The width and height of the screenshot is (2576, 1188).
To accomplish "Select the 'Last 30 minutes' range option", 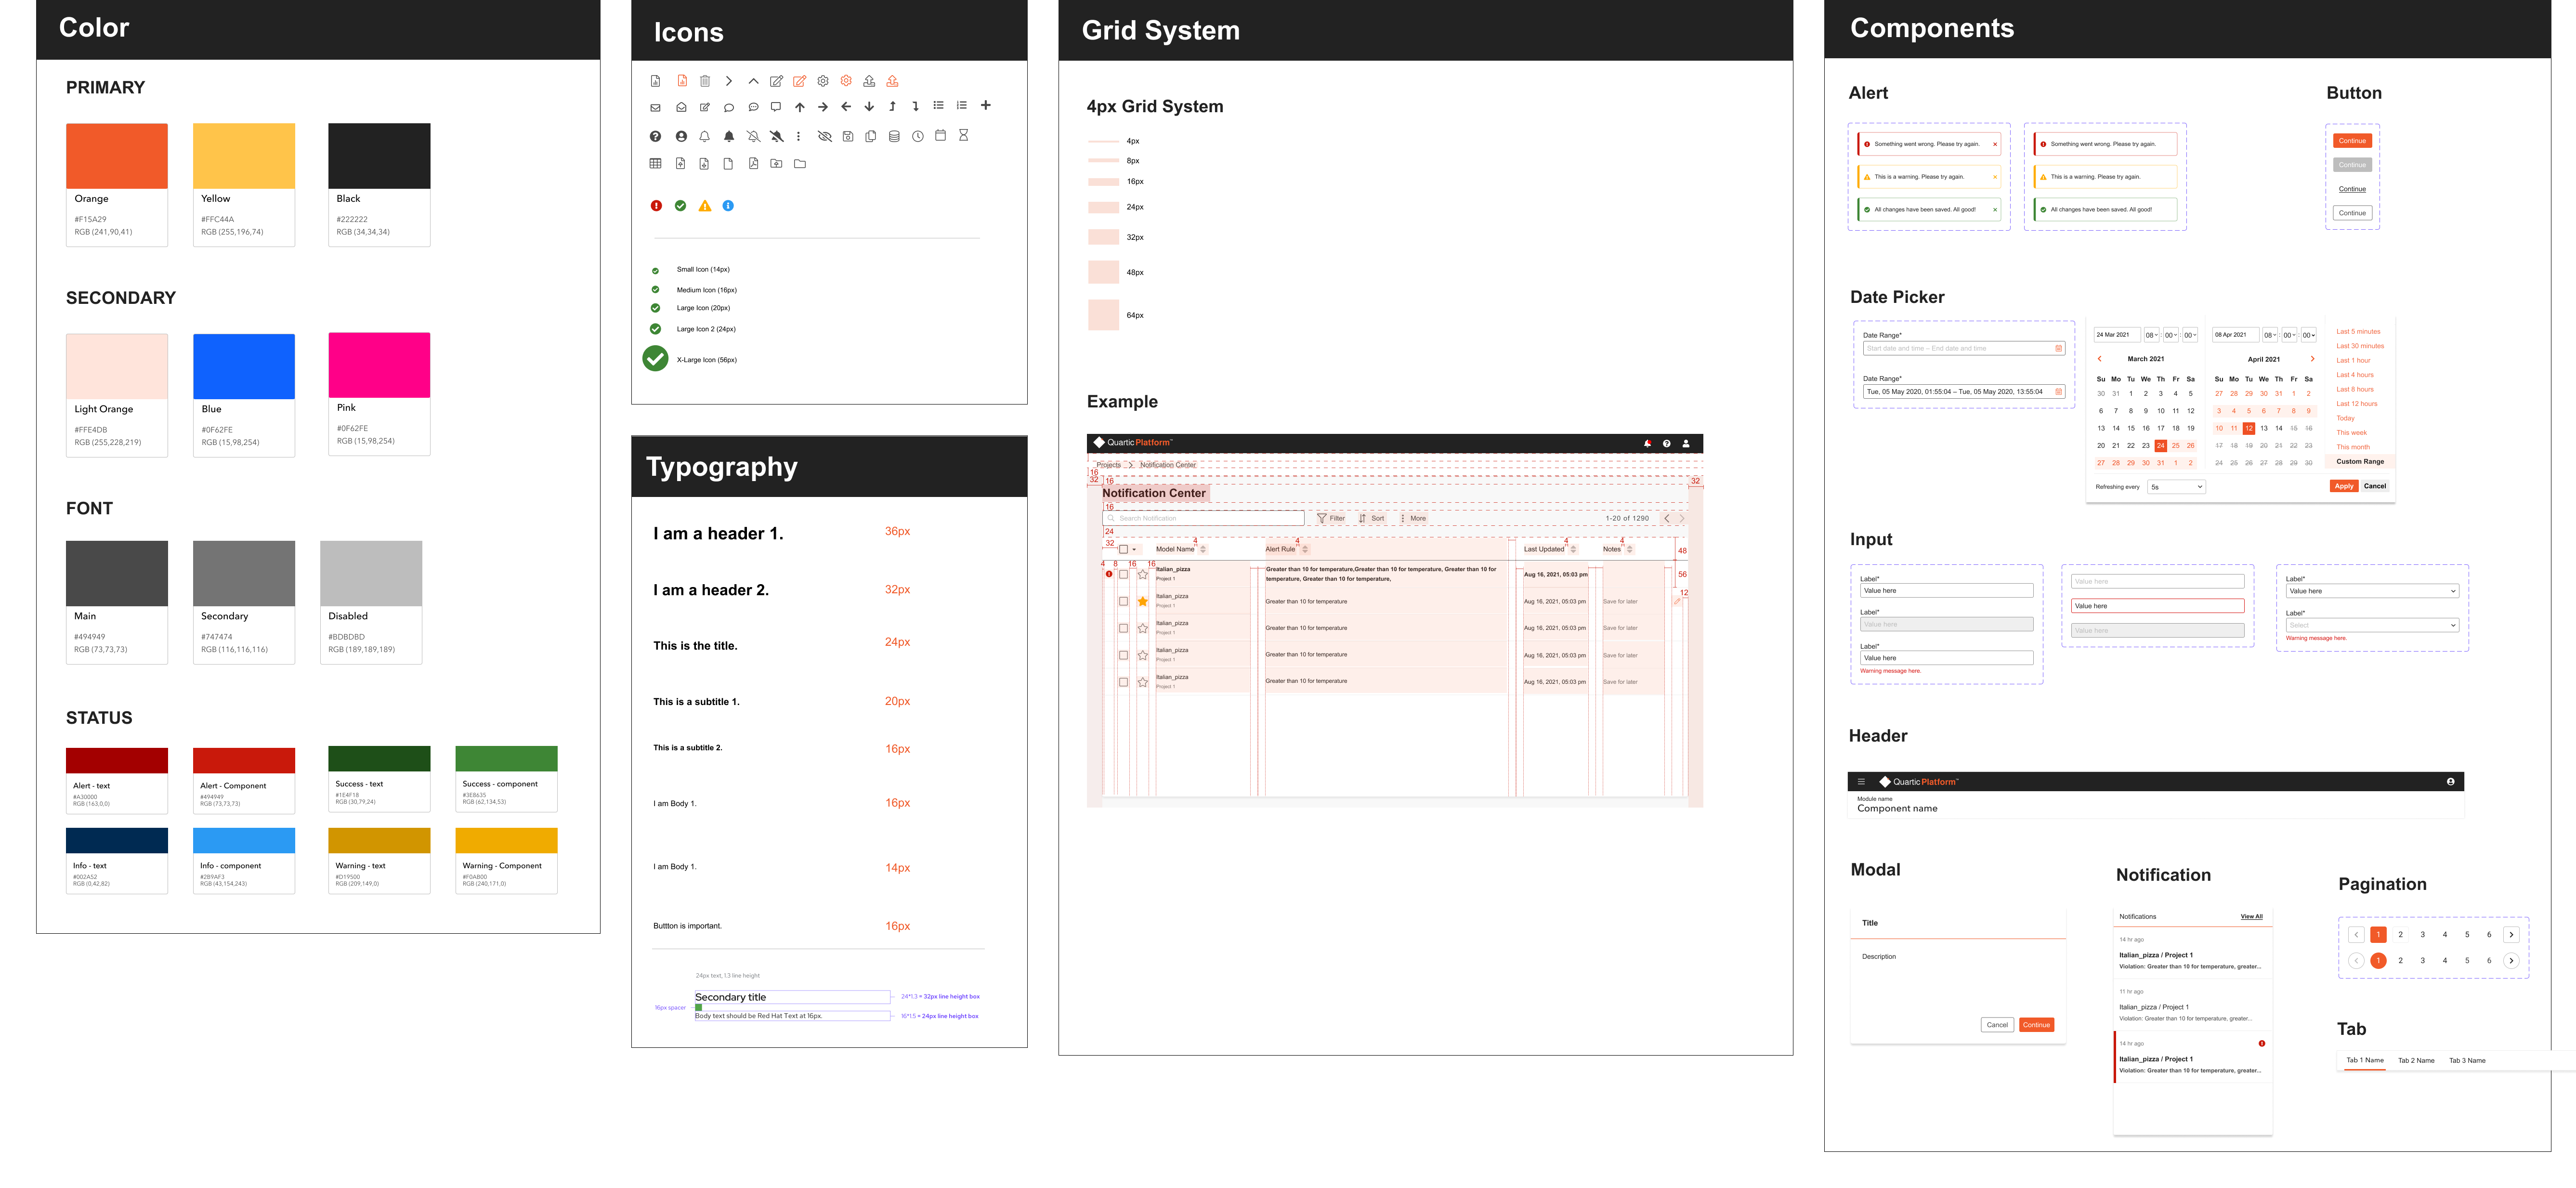I will 2360,346.
